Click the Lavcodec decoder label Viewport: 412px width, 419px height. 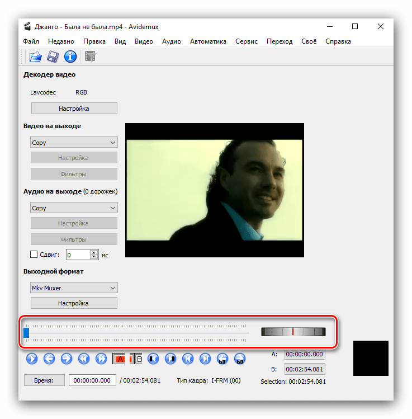pyautogui.click(x=43, y=92)
